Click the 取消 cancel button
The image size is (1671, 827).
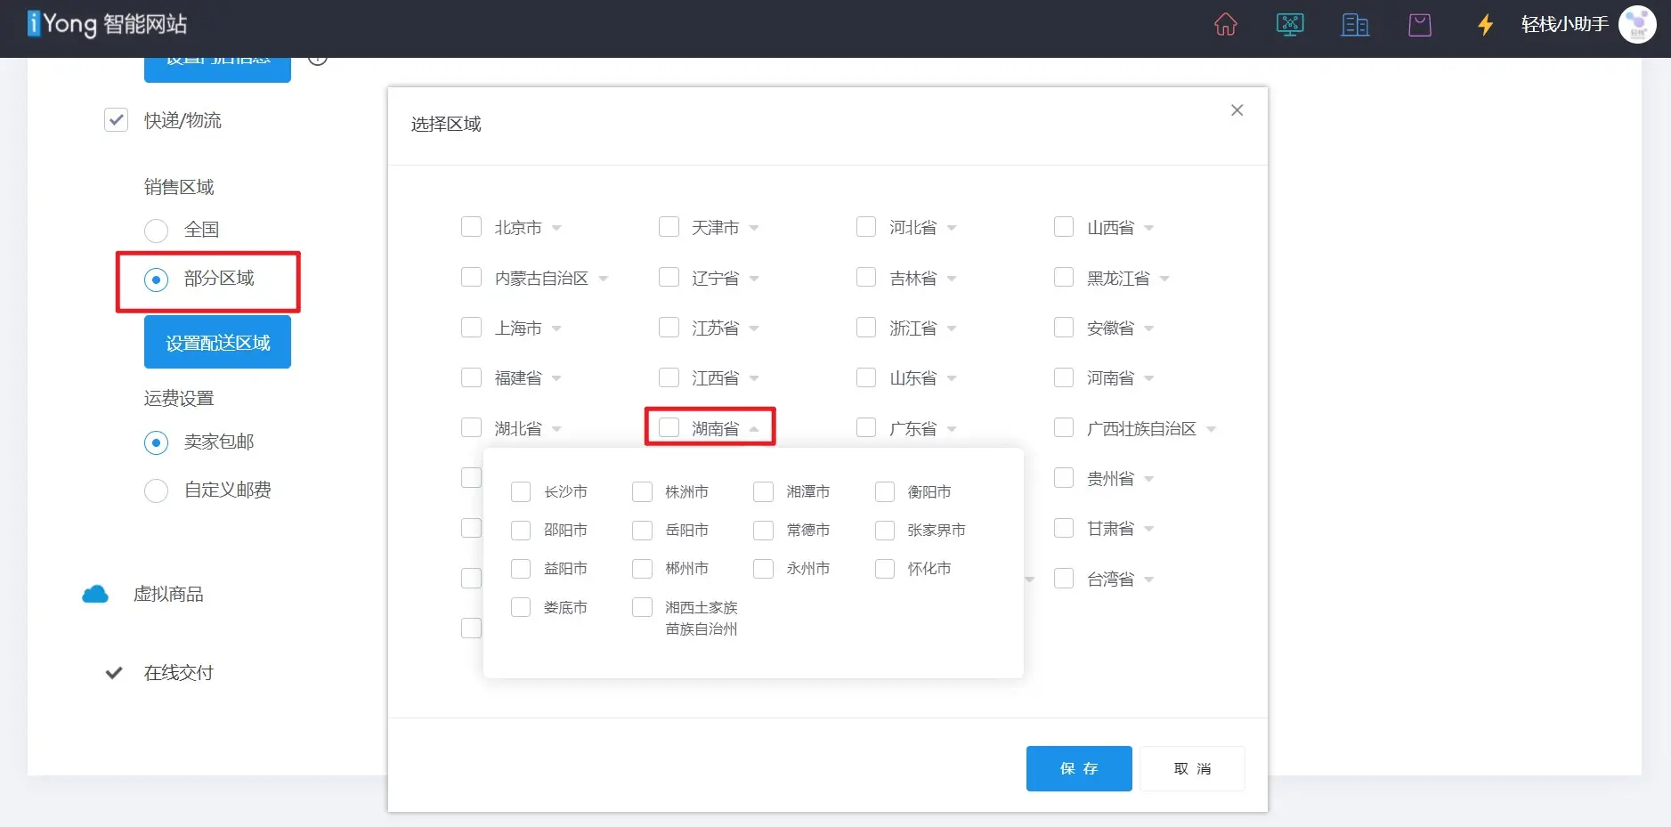[x=1191, y=768]
